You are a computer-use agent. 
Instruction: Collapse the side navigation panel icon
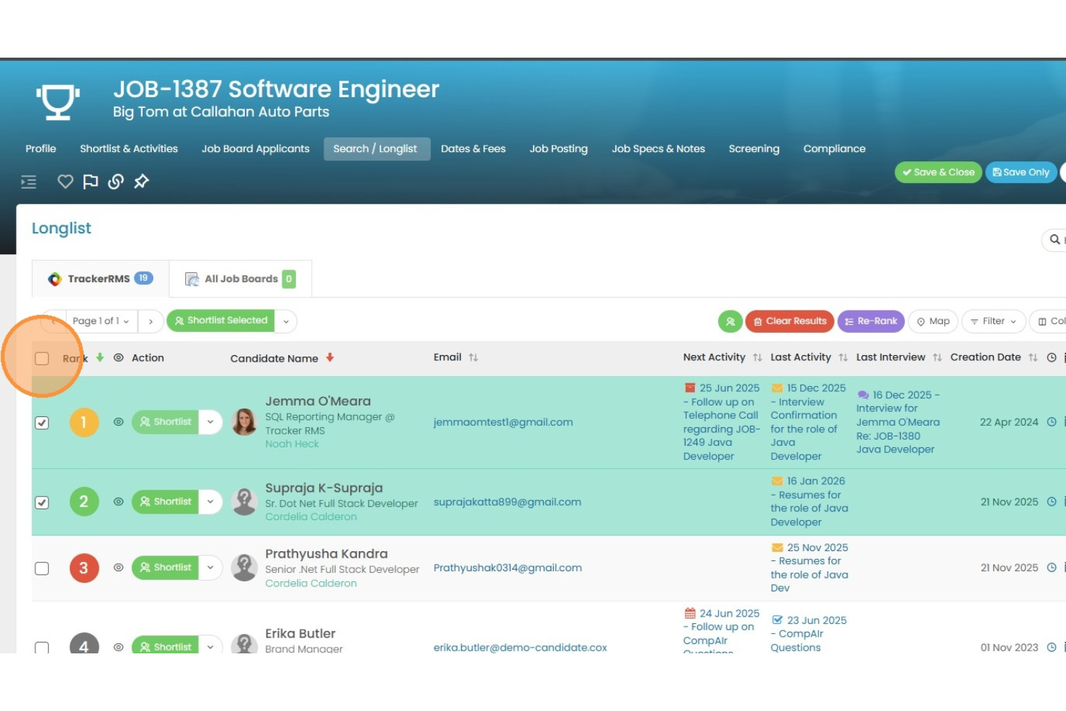tap(28, 182)
